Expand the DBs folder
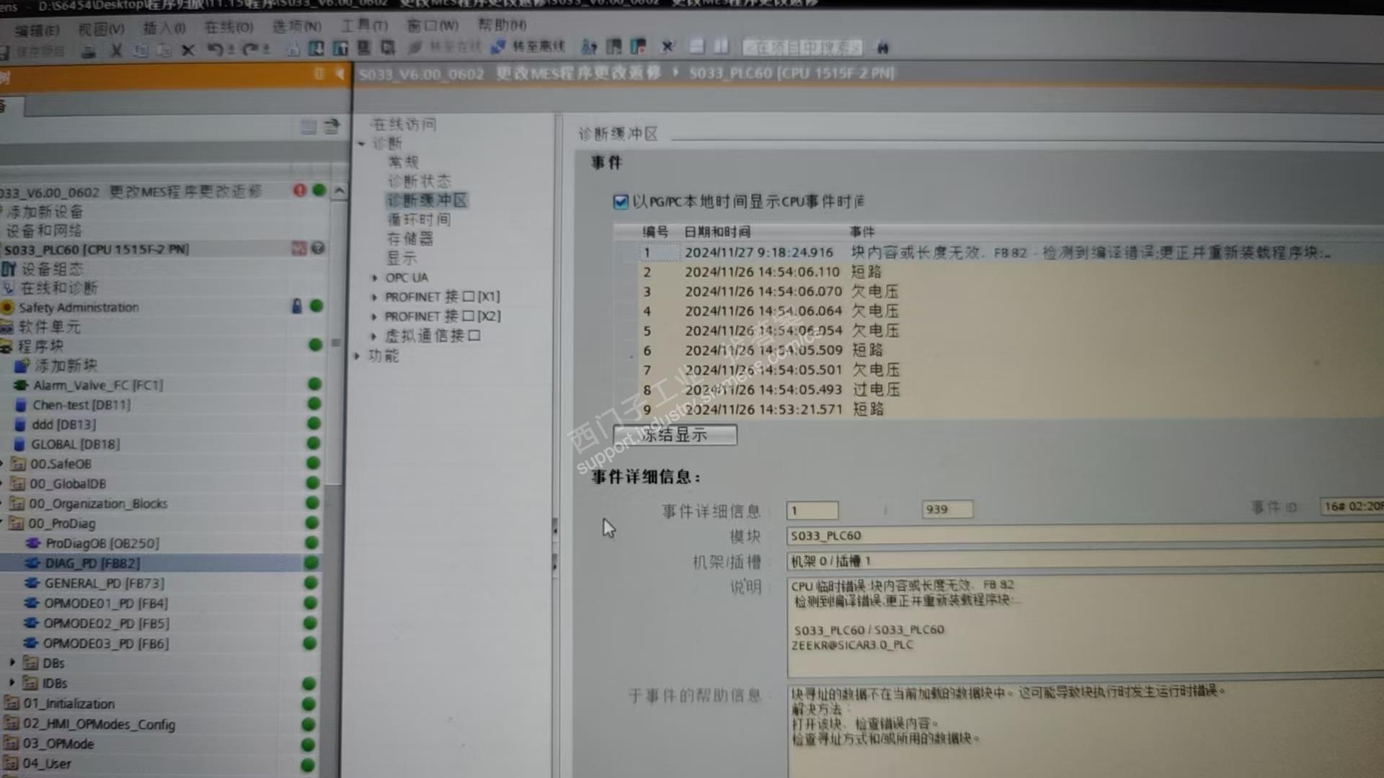 pos(12,663)
